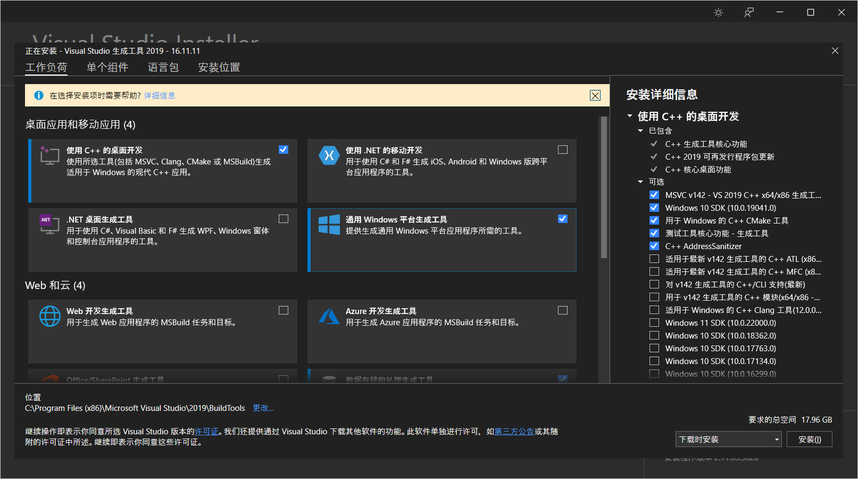
Task: Check the C++ Clang 工具 for Windows
Action: click(x=654, y=310)
